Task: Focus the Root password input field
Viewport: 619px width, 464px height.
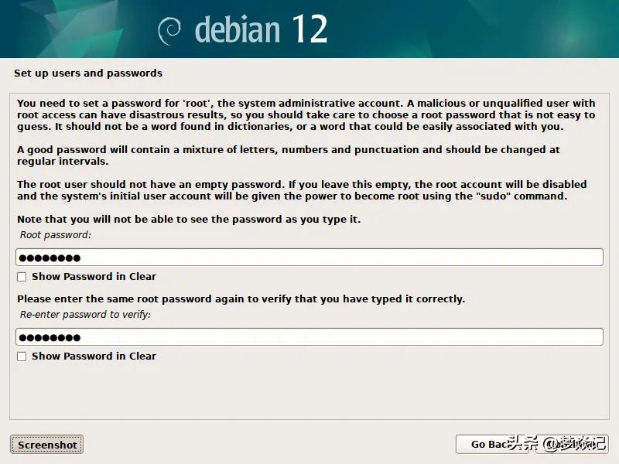Action: [x=309, y=258]
